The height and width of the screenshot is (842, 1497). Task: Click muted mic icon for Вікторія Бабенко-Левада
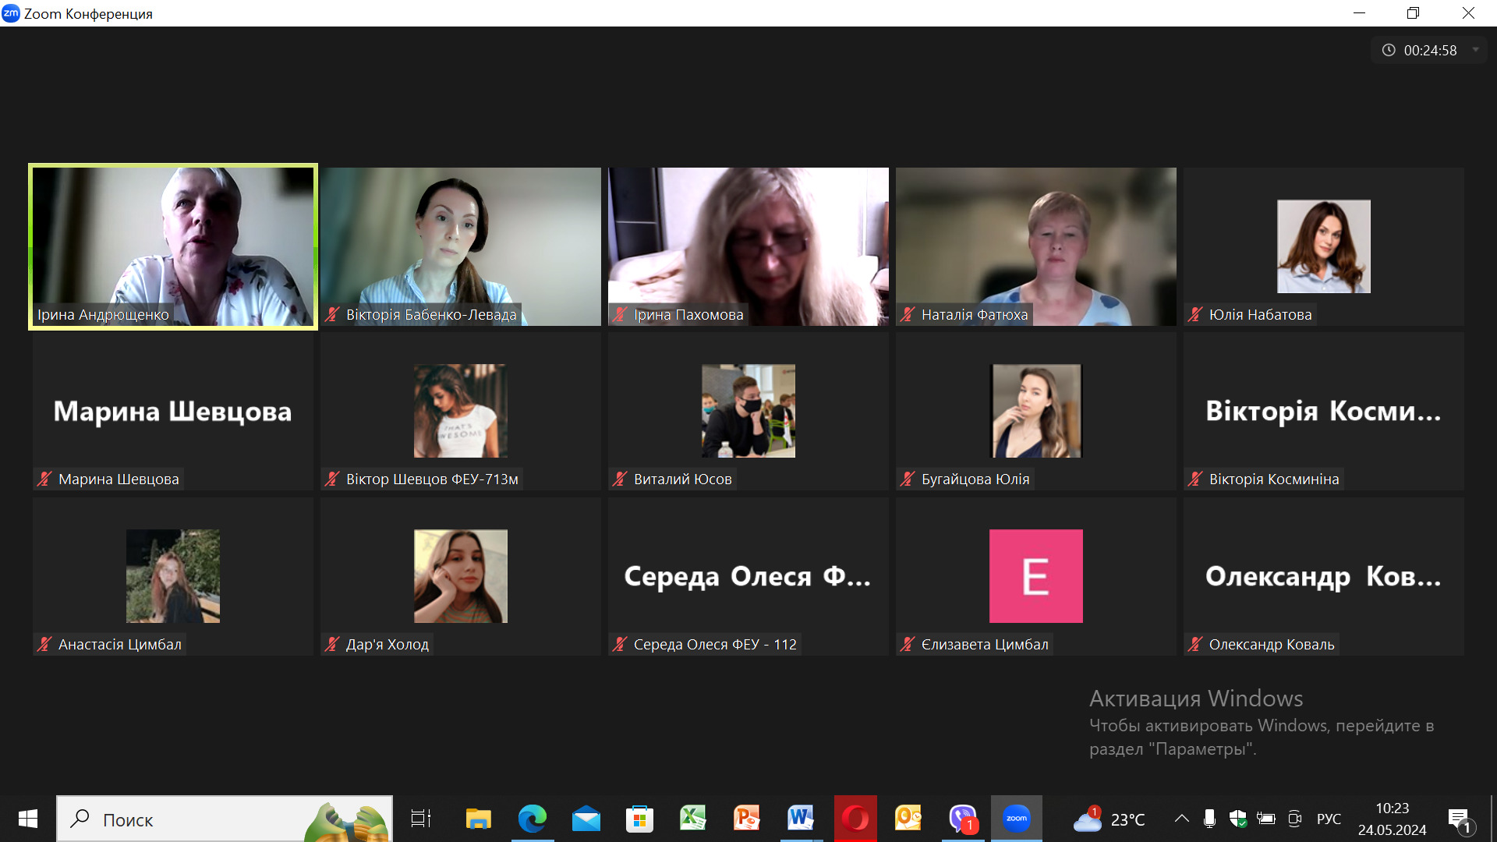(333, 314)
